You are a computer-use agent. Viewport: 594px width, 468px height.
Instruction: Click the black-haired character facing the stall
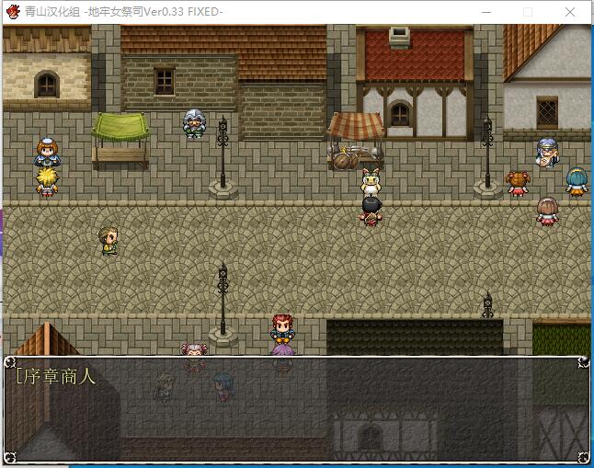point(371,211)
